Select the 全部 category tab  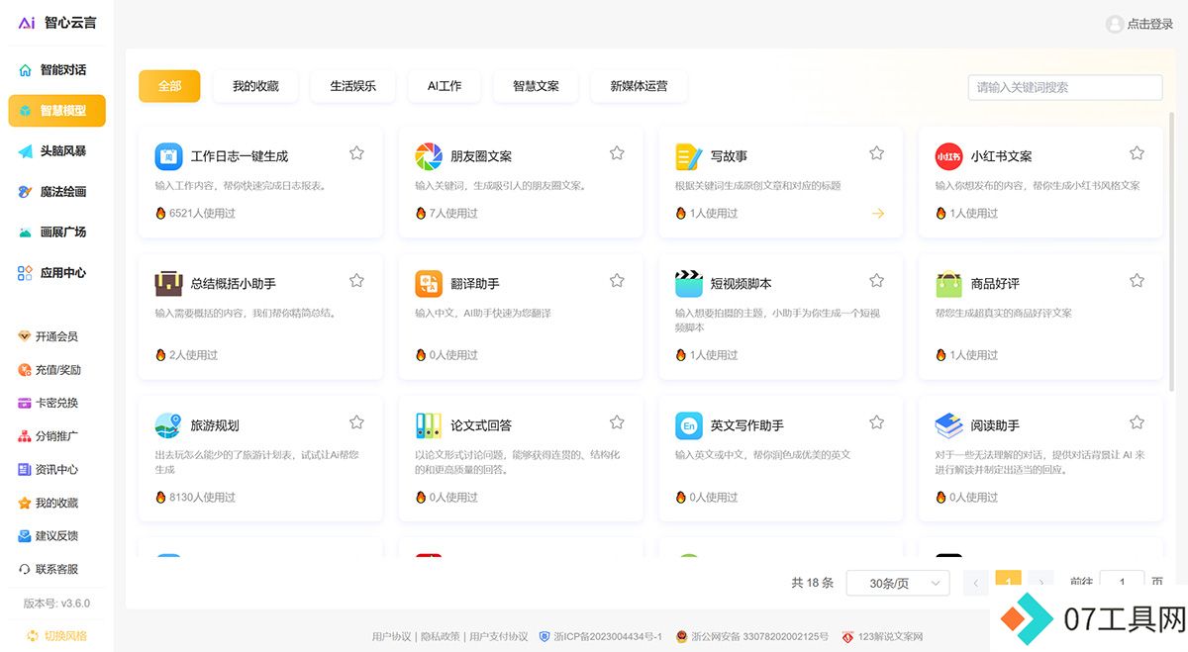click(169, 86)
